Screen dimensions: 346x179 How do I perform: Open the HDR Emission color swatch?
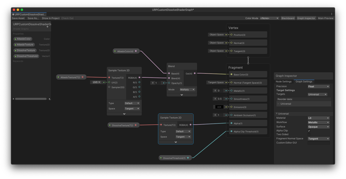click(219, 107)
